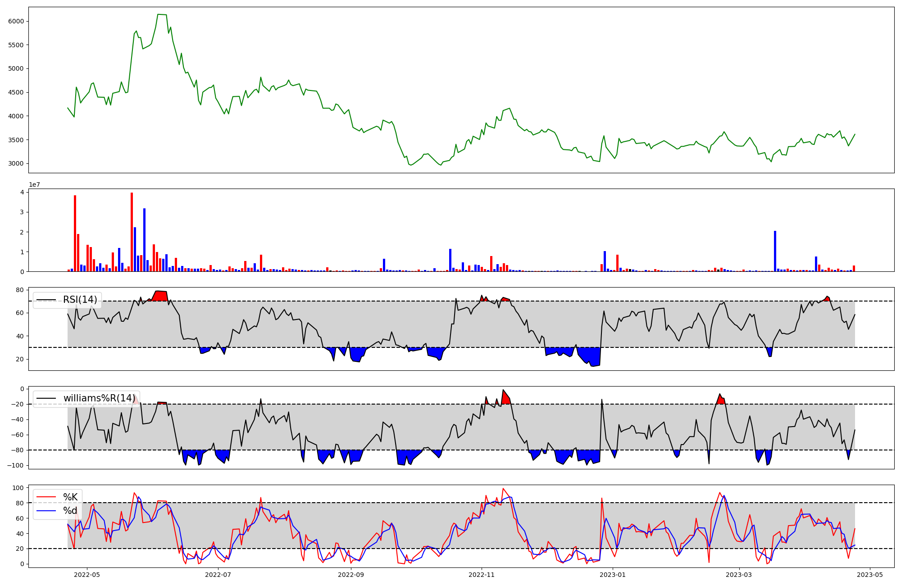Select the %K legend entry

[x=70, y=497]
